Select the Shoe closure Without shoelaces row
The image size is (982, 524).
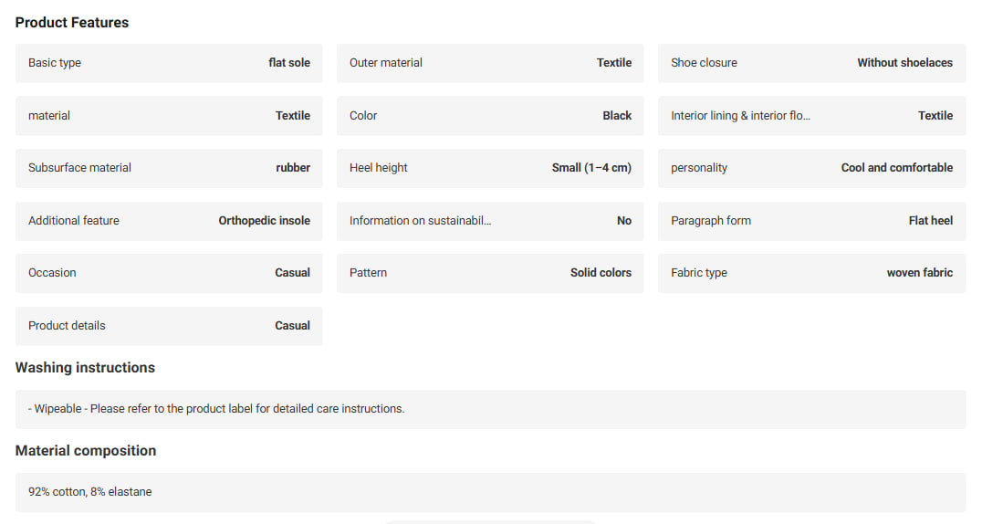point(811,63)
